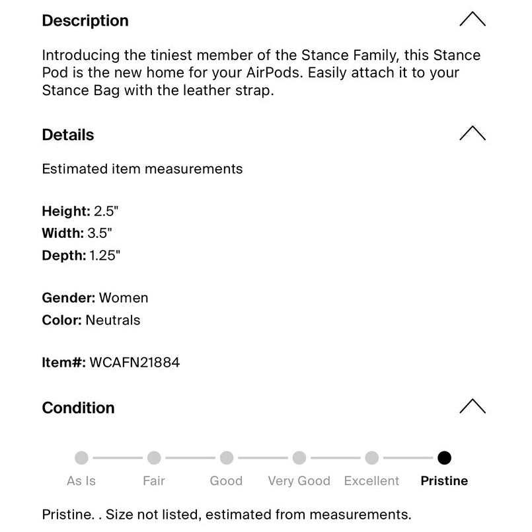
Task: Collapse the Description section chevron
Action: [x=473, y=19]
